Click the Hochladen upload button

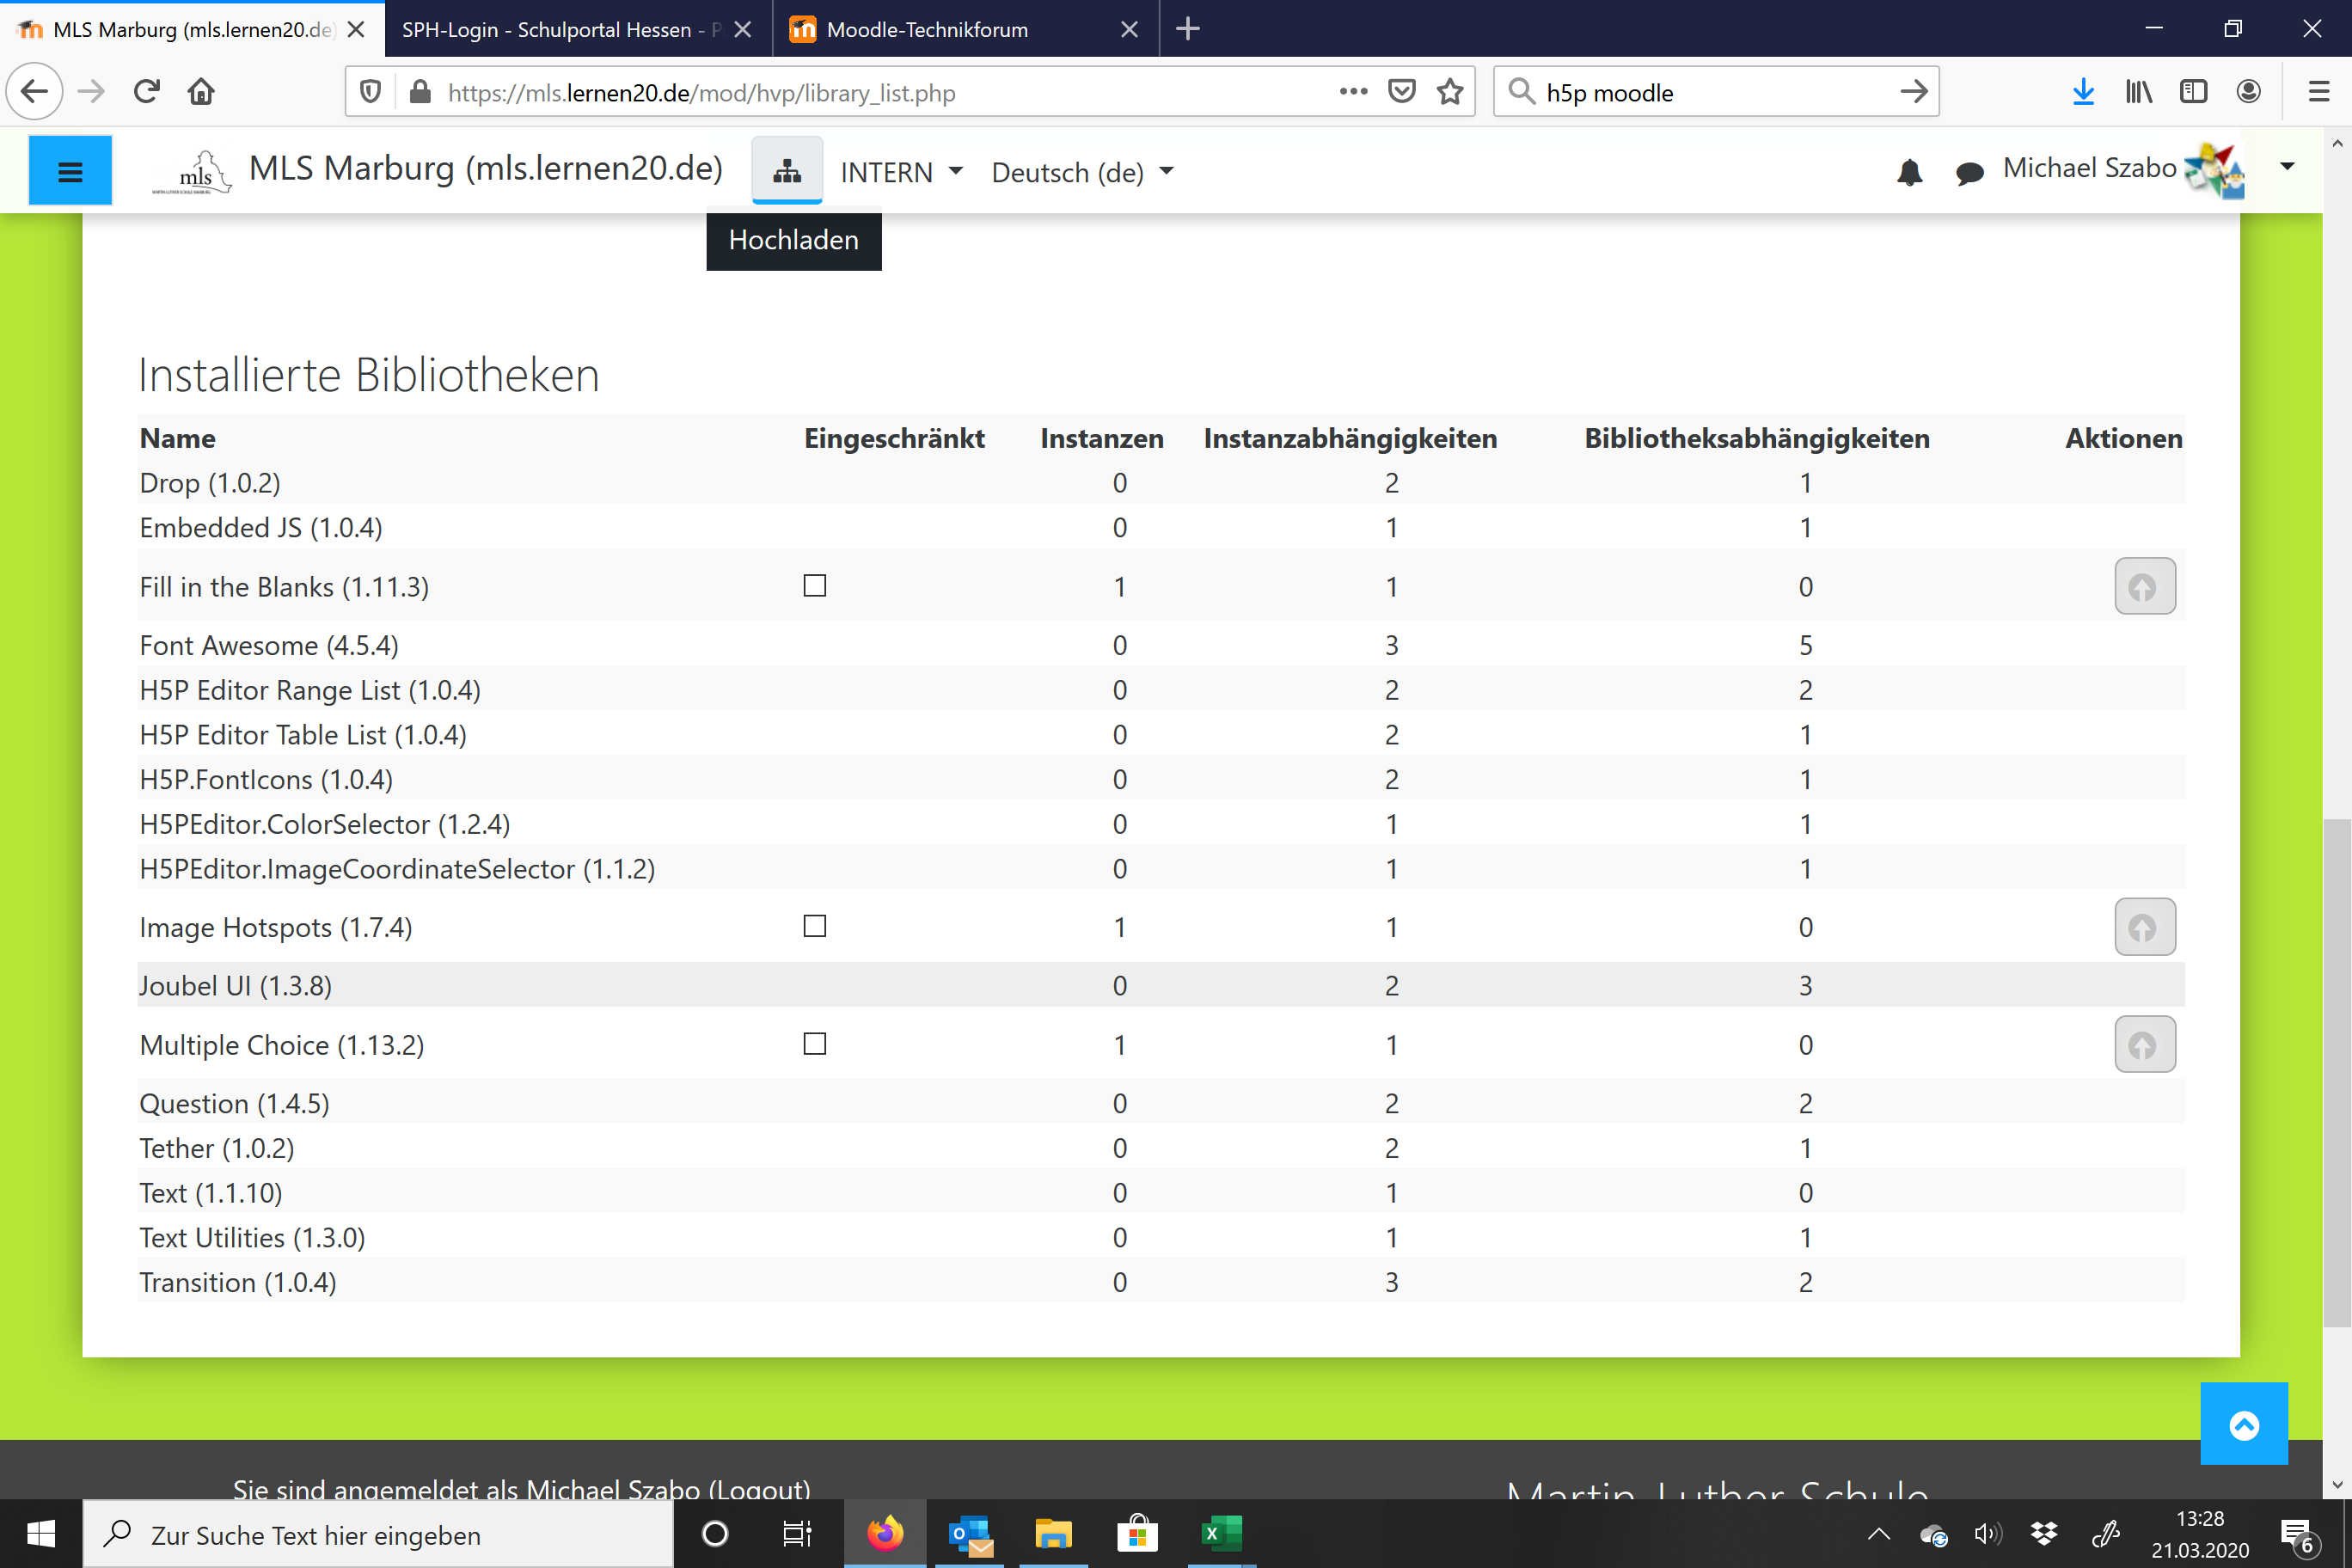[x=794, y=240]
